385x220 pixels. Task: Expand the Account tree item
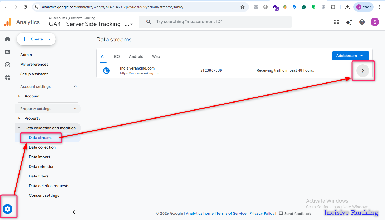[19, 96]
